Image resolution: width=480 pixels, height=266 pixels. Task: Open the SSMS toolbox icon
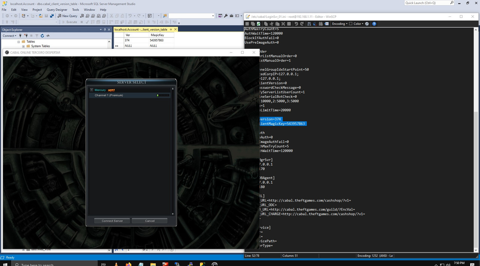[x=232, y=16]
